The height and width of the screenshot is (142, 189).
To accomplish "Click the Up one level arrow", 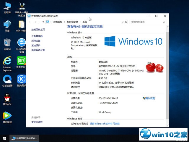I will pos(43,22).
